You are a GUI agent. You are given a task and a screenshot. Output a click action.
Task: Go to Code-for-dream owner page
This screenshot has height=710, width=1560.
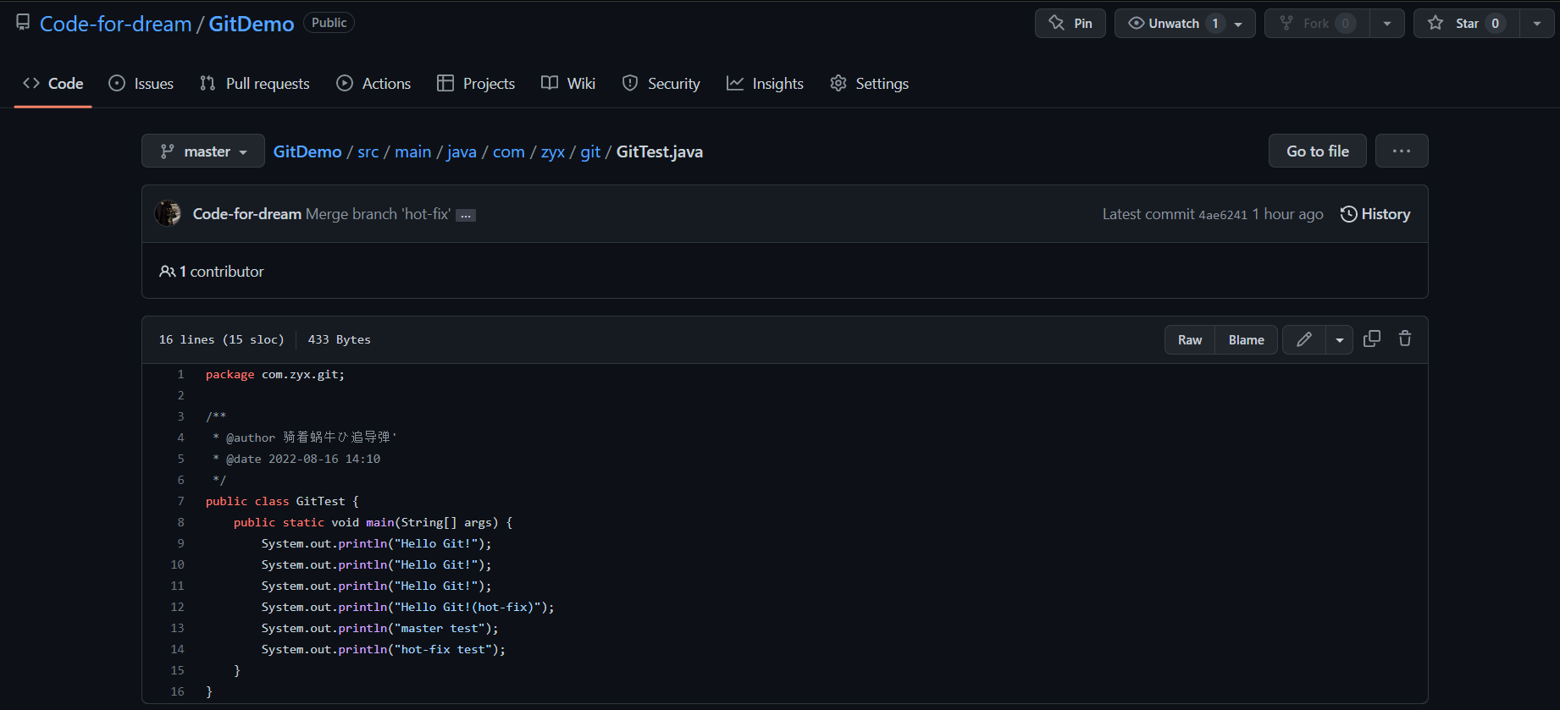pyautogui.click(x=116, y=24)
